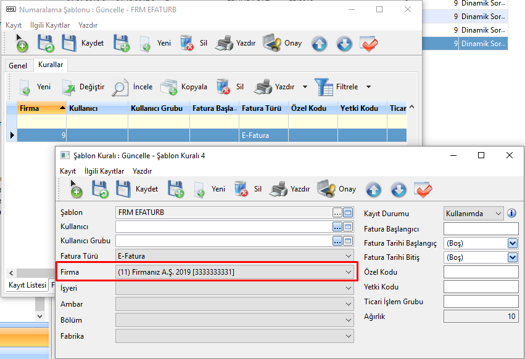Click Yazdır in Numaralama Şablonu main toolbar
The image size is (525, 359).
(235, 43)
